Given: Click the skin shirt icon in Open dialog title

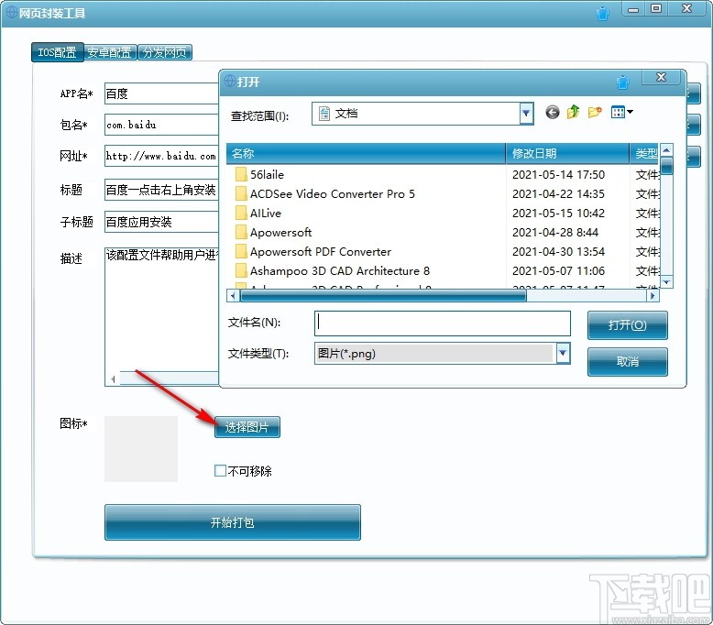Looking at the screenshot, I should [x=622, y=82].
